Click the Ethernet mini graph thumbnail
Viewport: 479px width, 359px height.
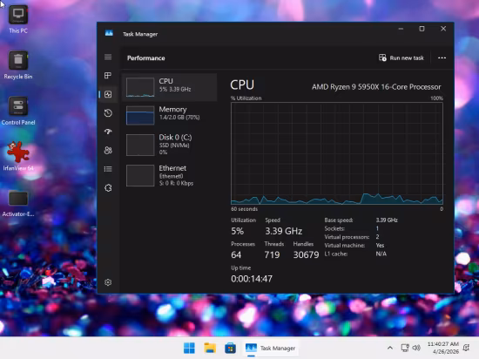click(140, 176)
